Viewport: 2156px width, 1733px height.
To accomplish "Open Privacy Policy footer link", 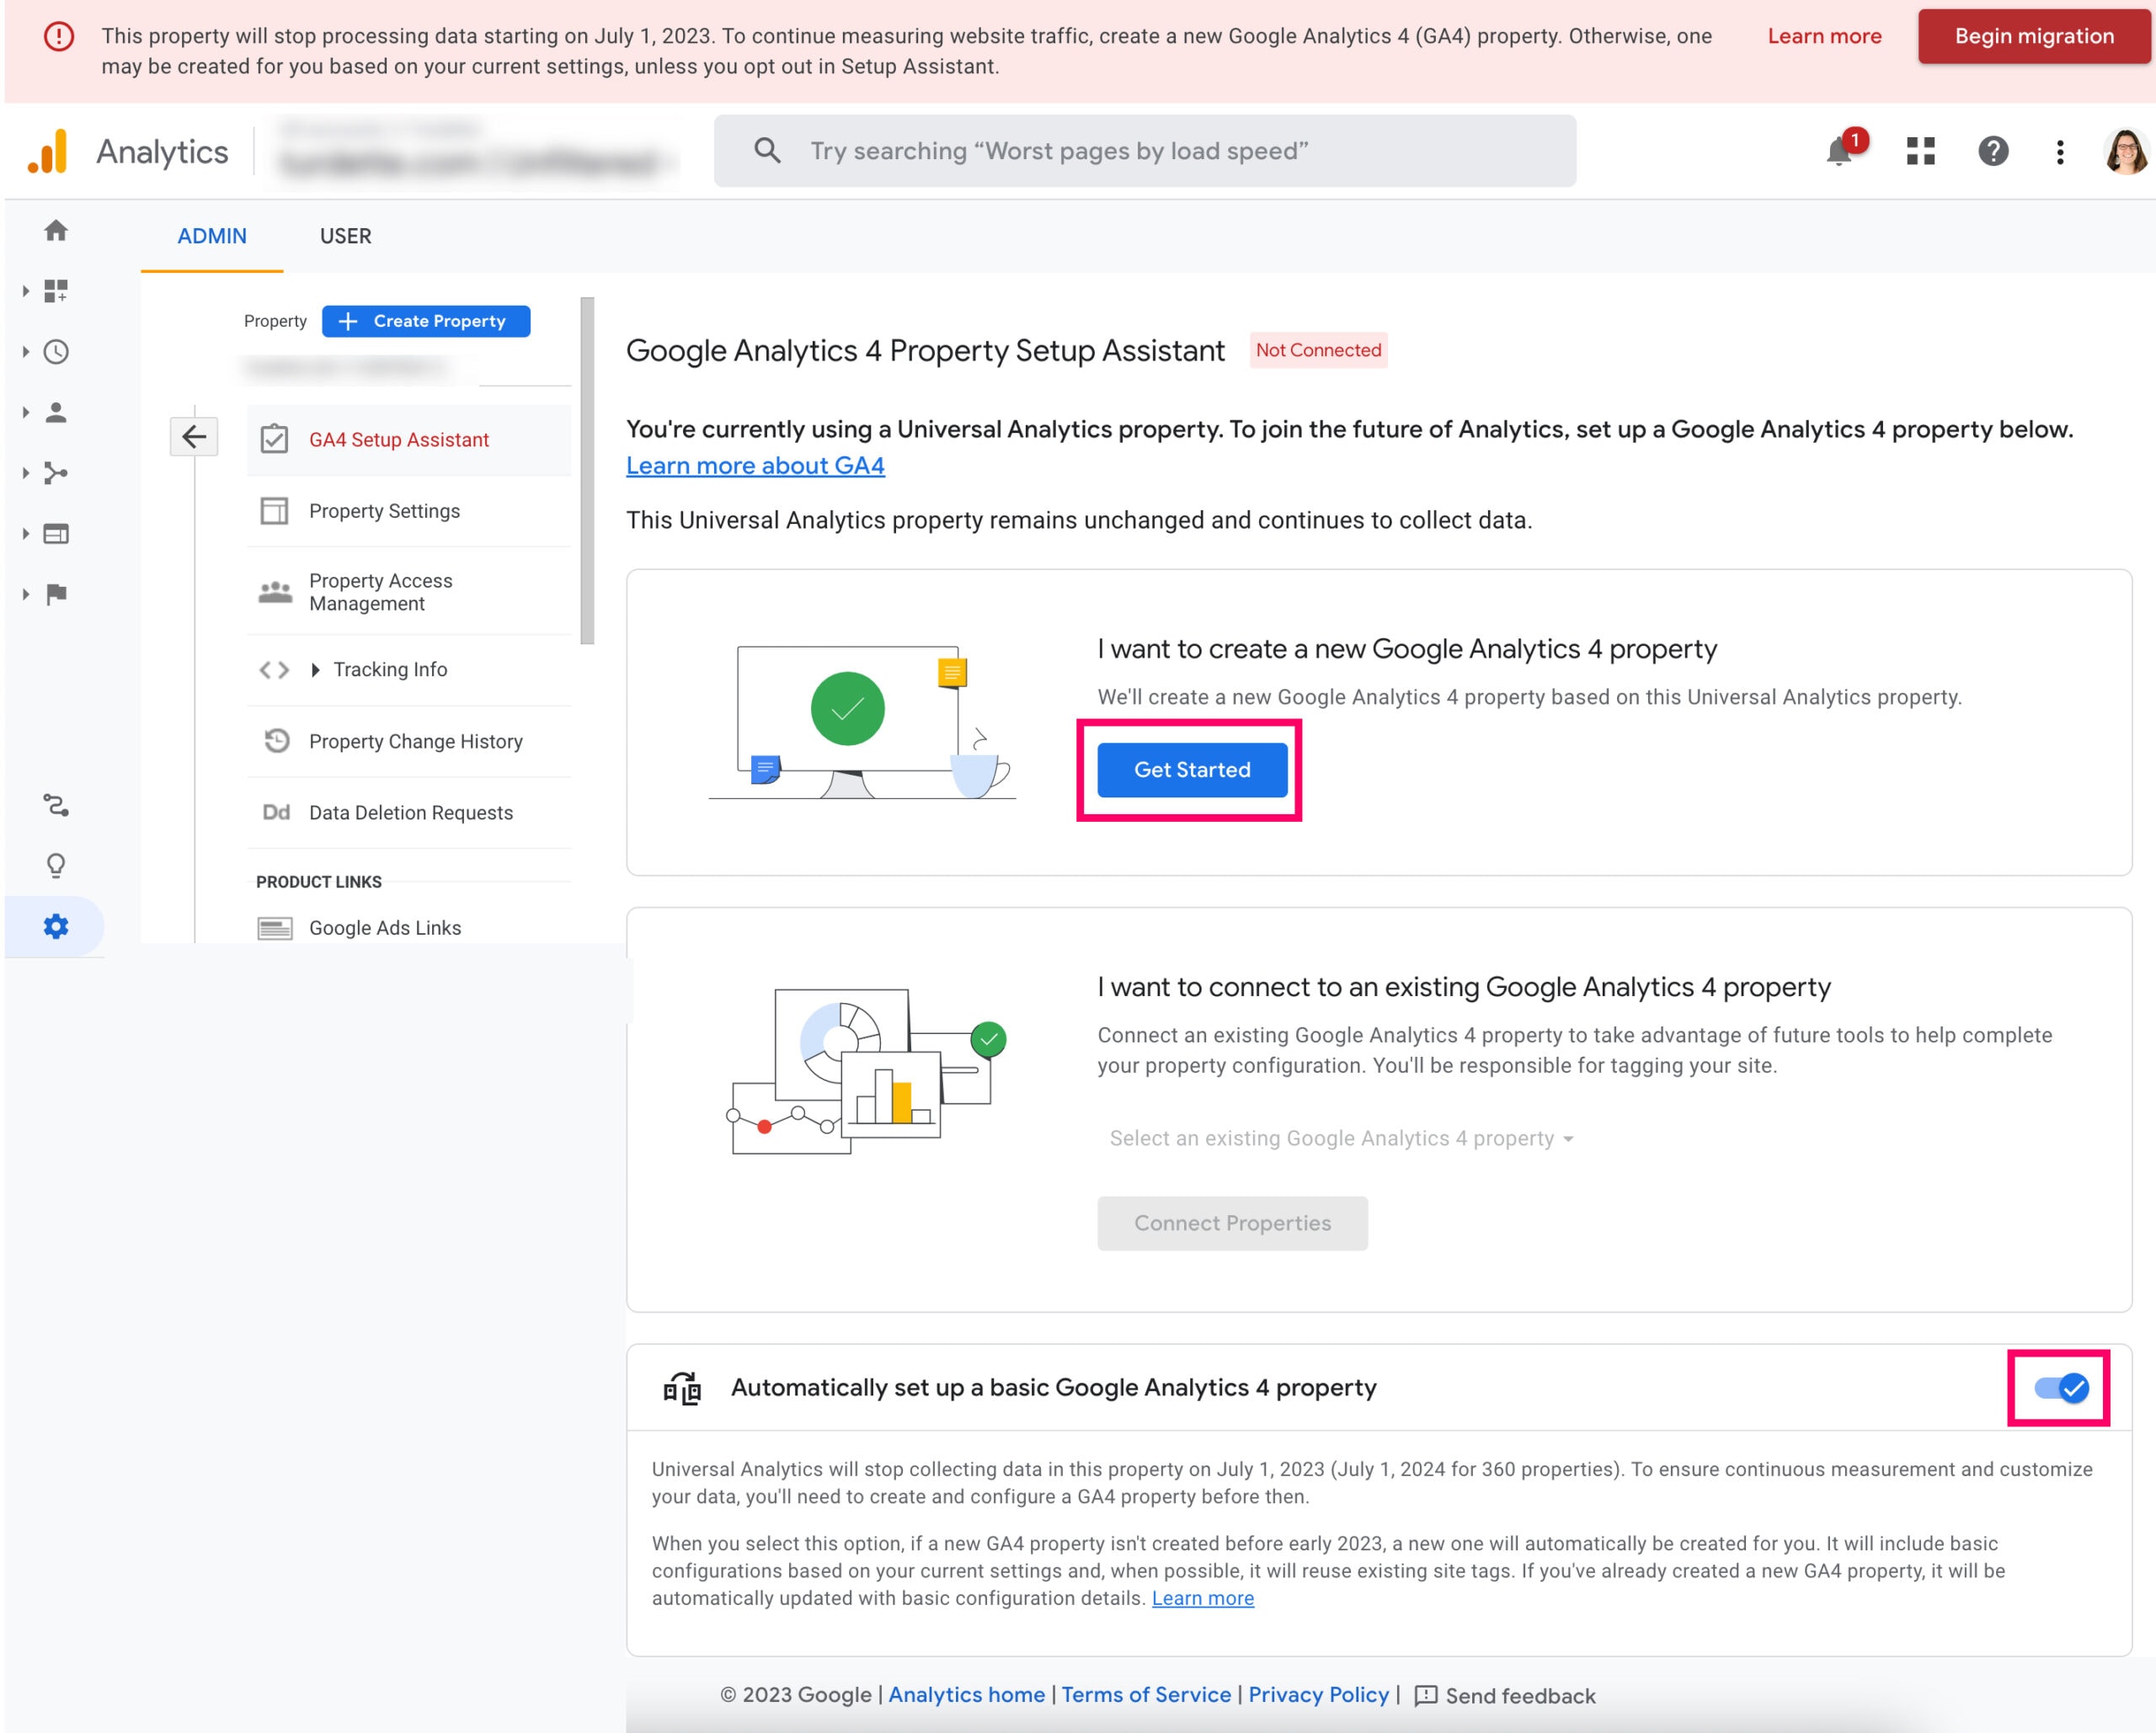I will click(x=1318, y=1695).
